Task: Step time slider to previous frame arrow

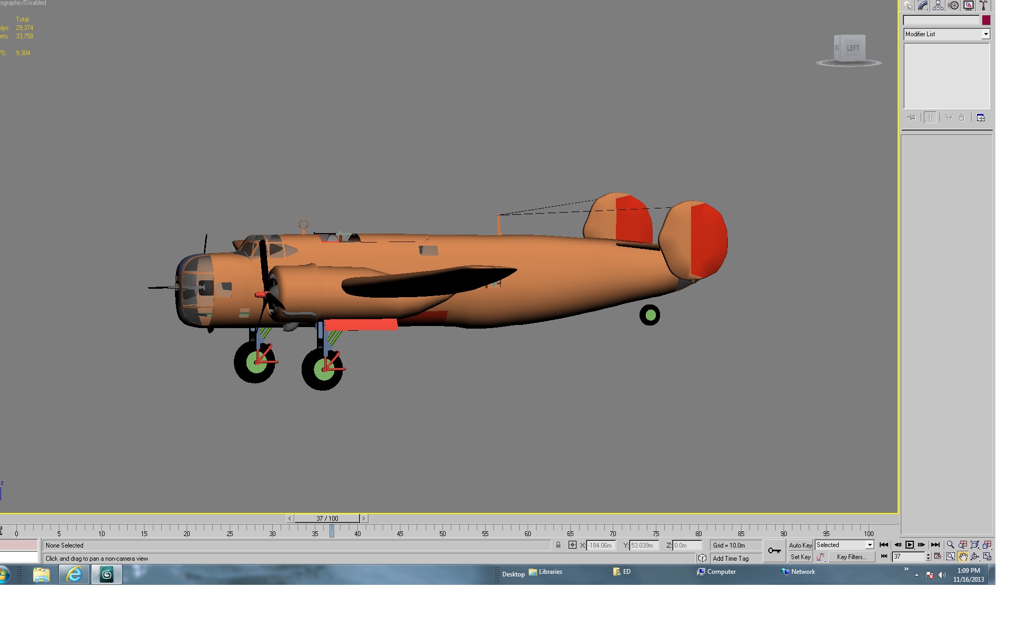Action: point(290,518)
